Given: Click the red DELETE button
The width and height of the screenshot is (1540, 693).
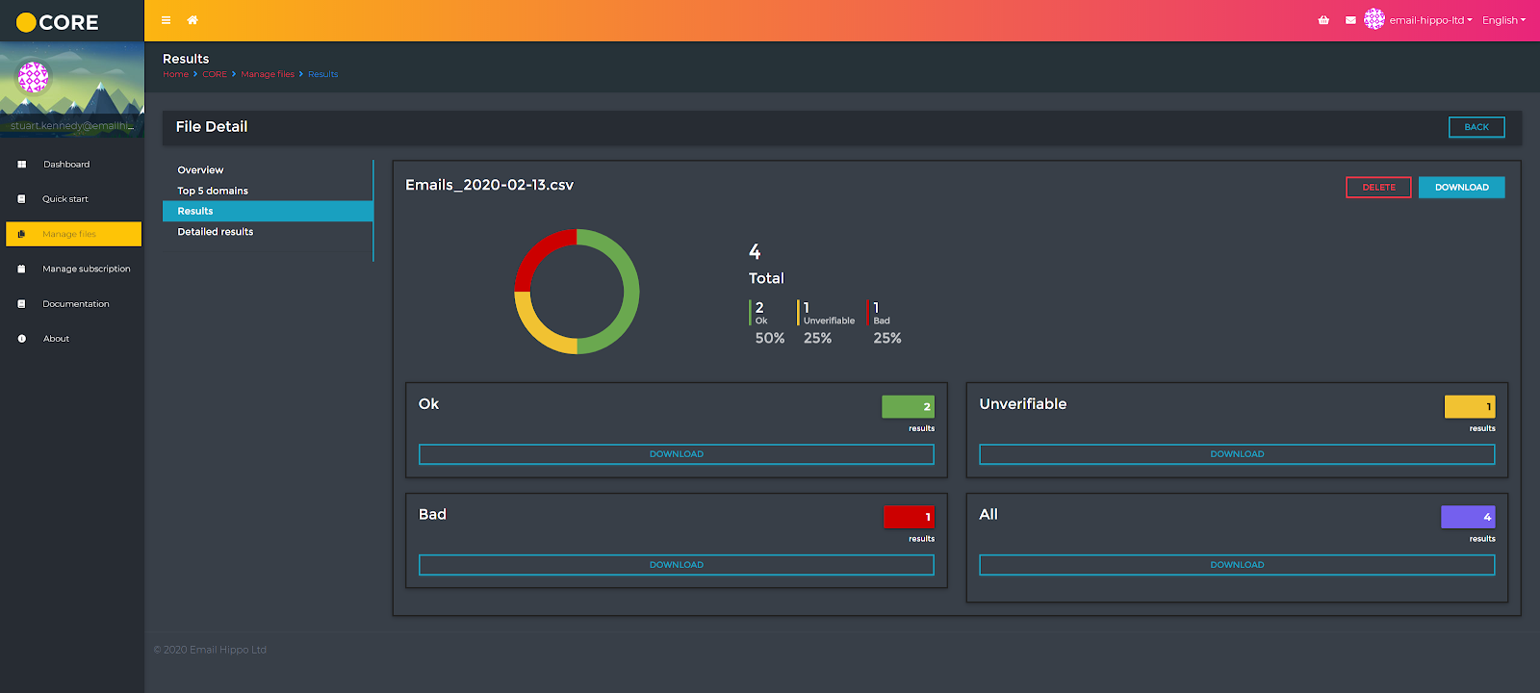Looking at the screenshot, I should coord(1378,188).
